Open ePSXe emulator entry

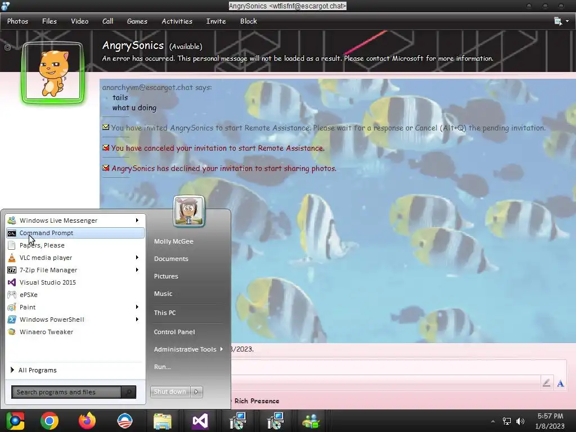(75, 295)
